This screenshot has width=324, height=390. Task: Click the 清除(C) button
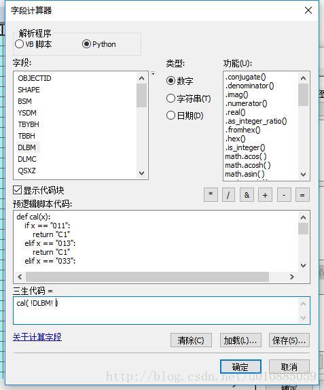191,340
